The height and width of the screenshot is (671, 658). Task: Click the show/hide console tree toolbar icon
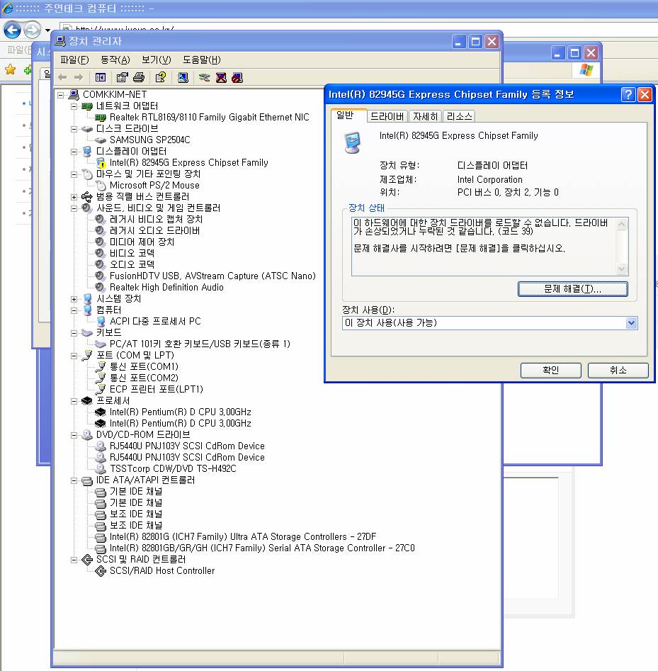(101, 77)
